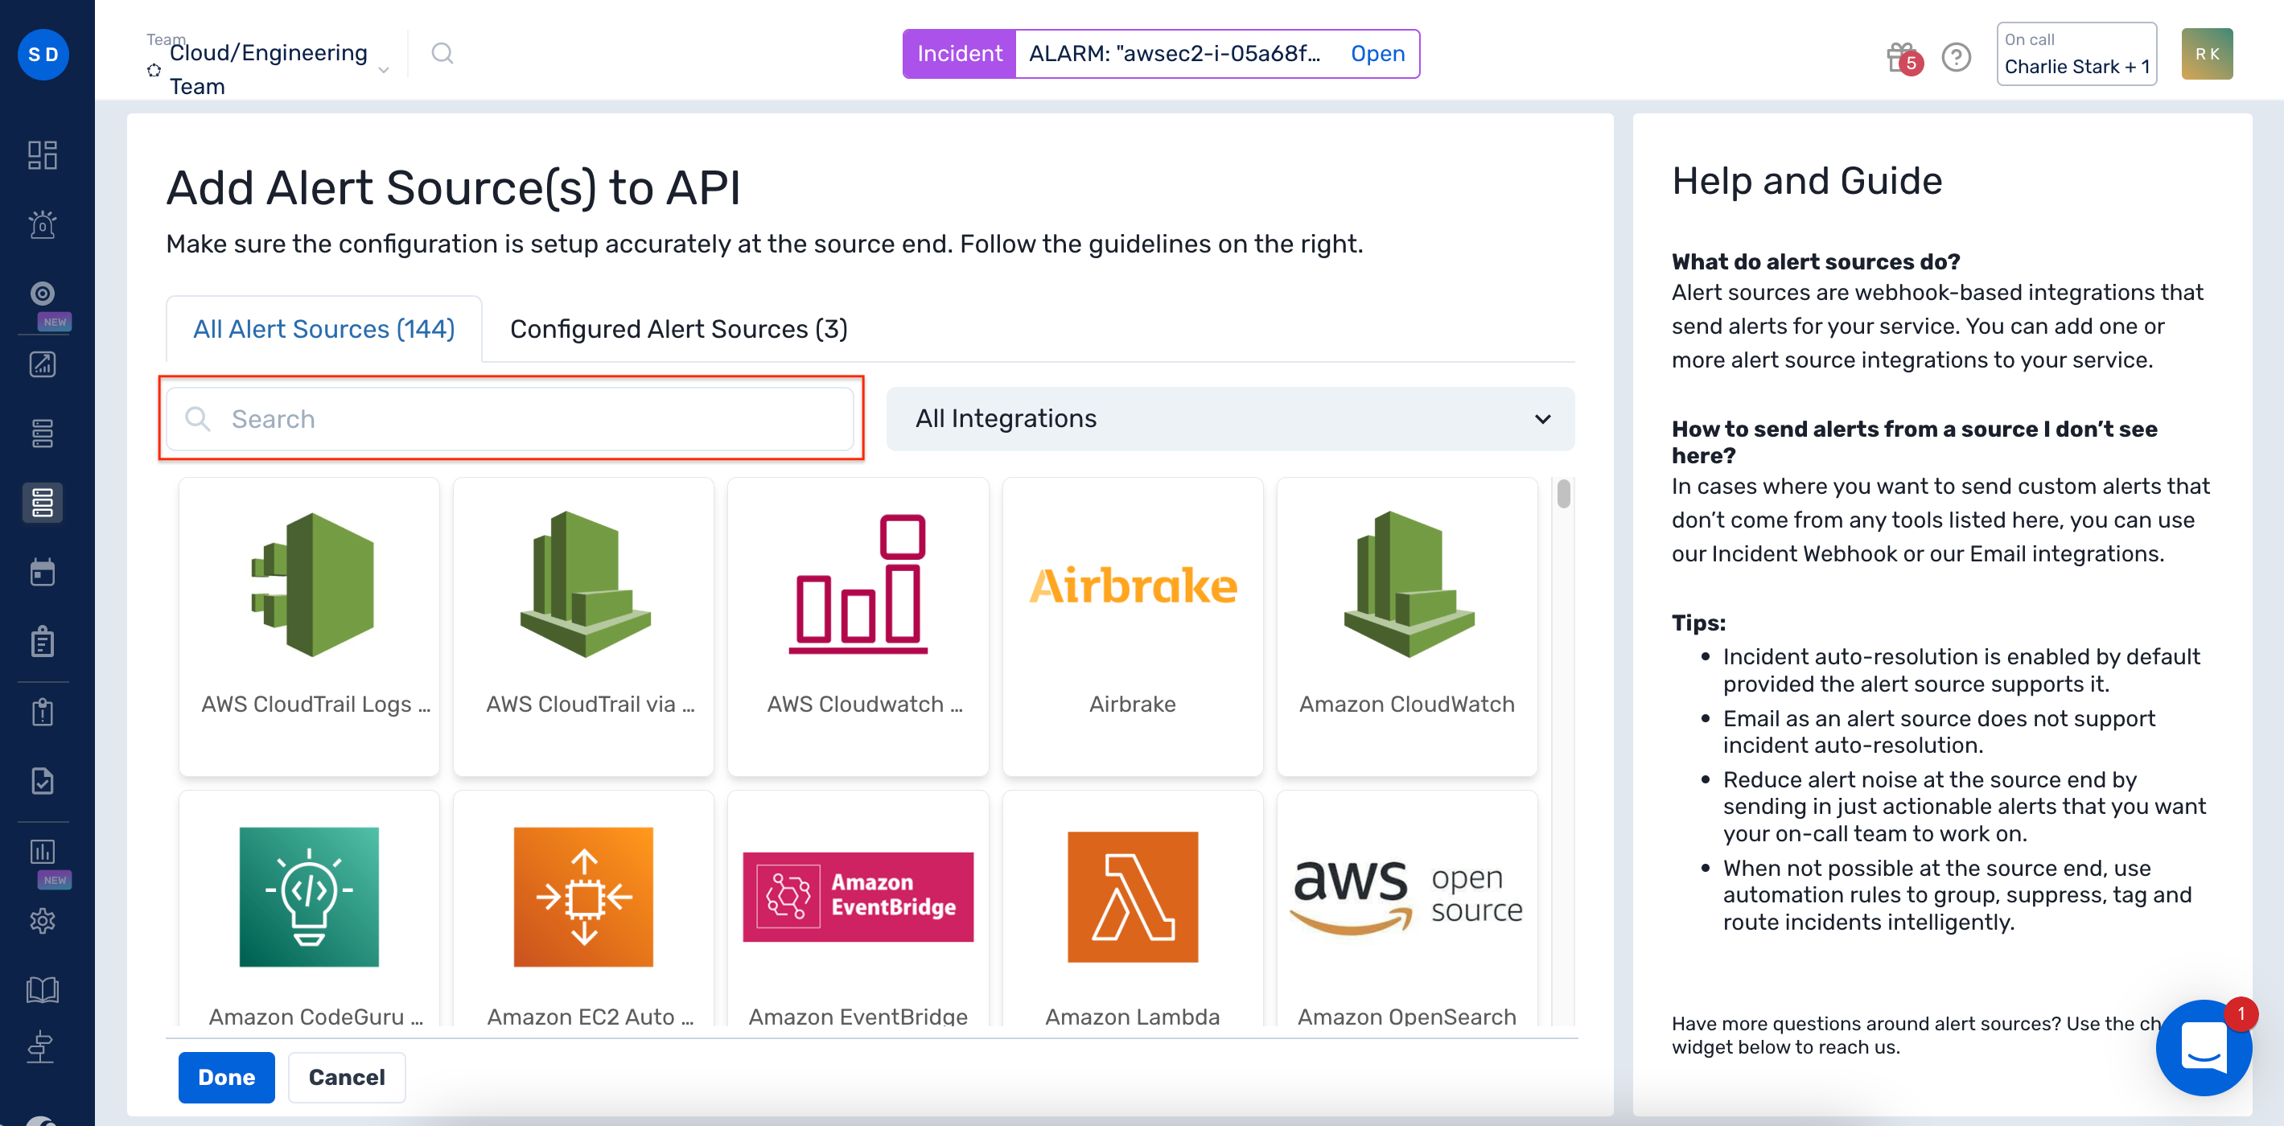Select the Amazon OpenSearch alert source
The height and width of the screenshot is (1126, 2284).
click(1407, 909)
